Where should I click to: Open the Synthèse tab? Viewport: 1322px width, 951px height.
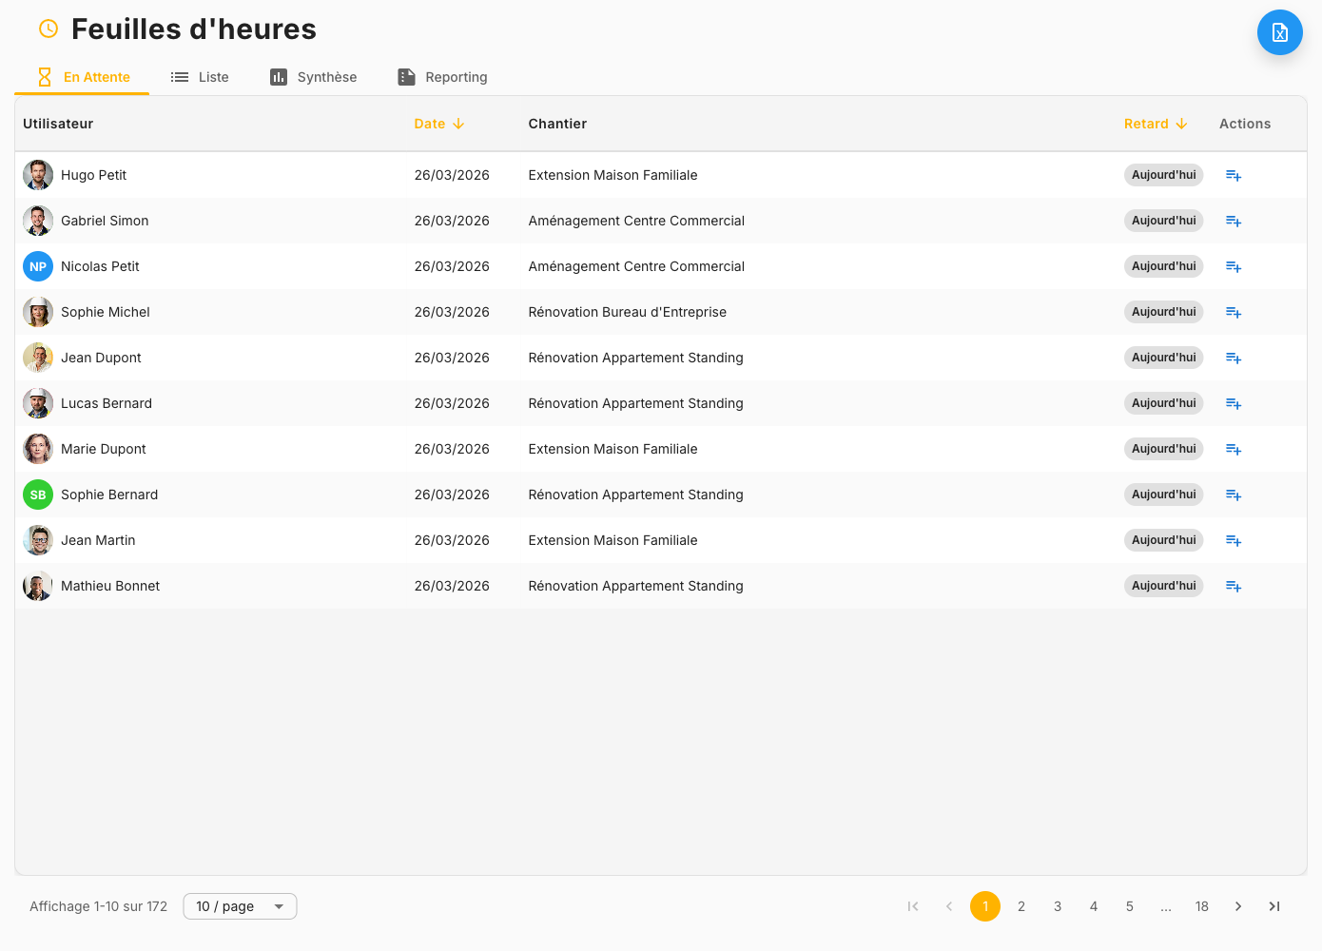313,77
